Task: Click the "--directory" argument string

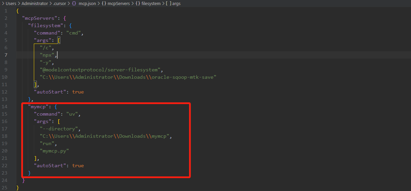Action: [x=59, y=129]
